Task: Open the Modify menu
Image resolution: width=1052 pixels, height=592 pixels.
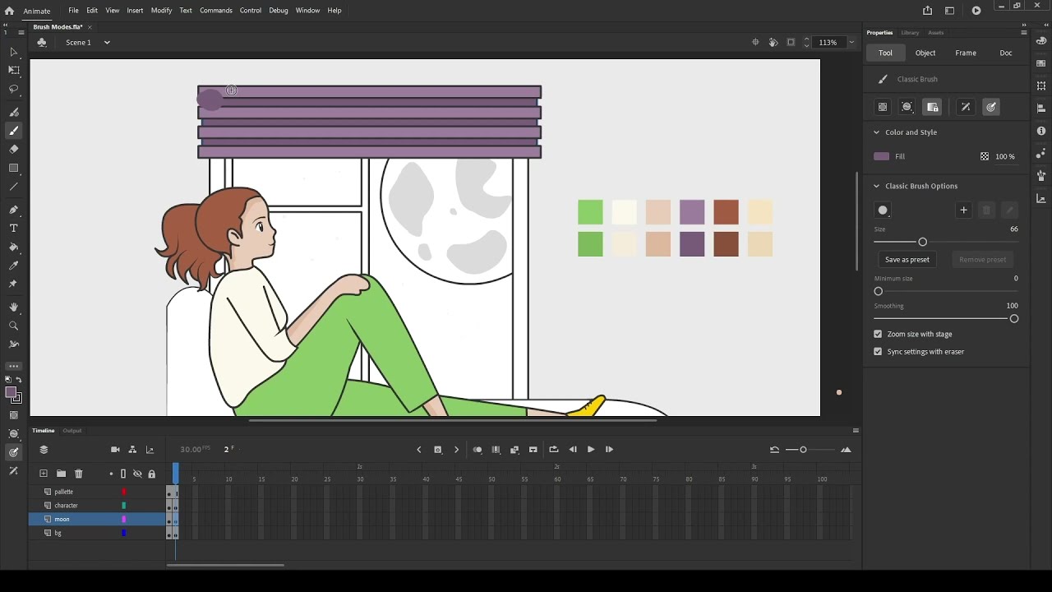Action: 161,11
